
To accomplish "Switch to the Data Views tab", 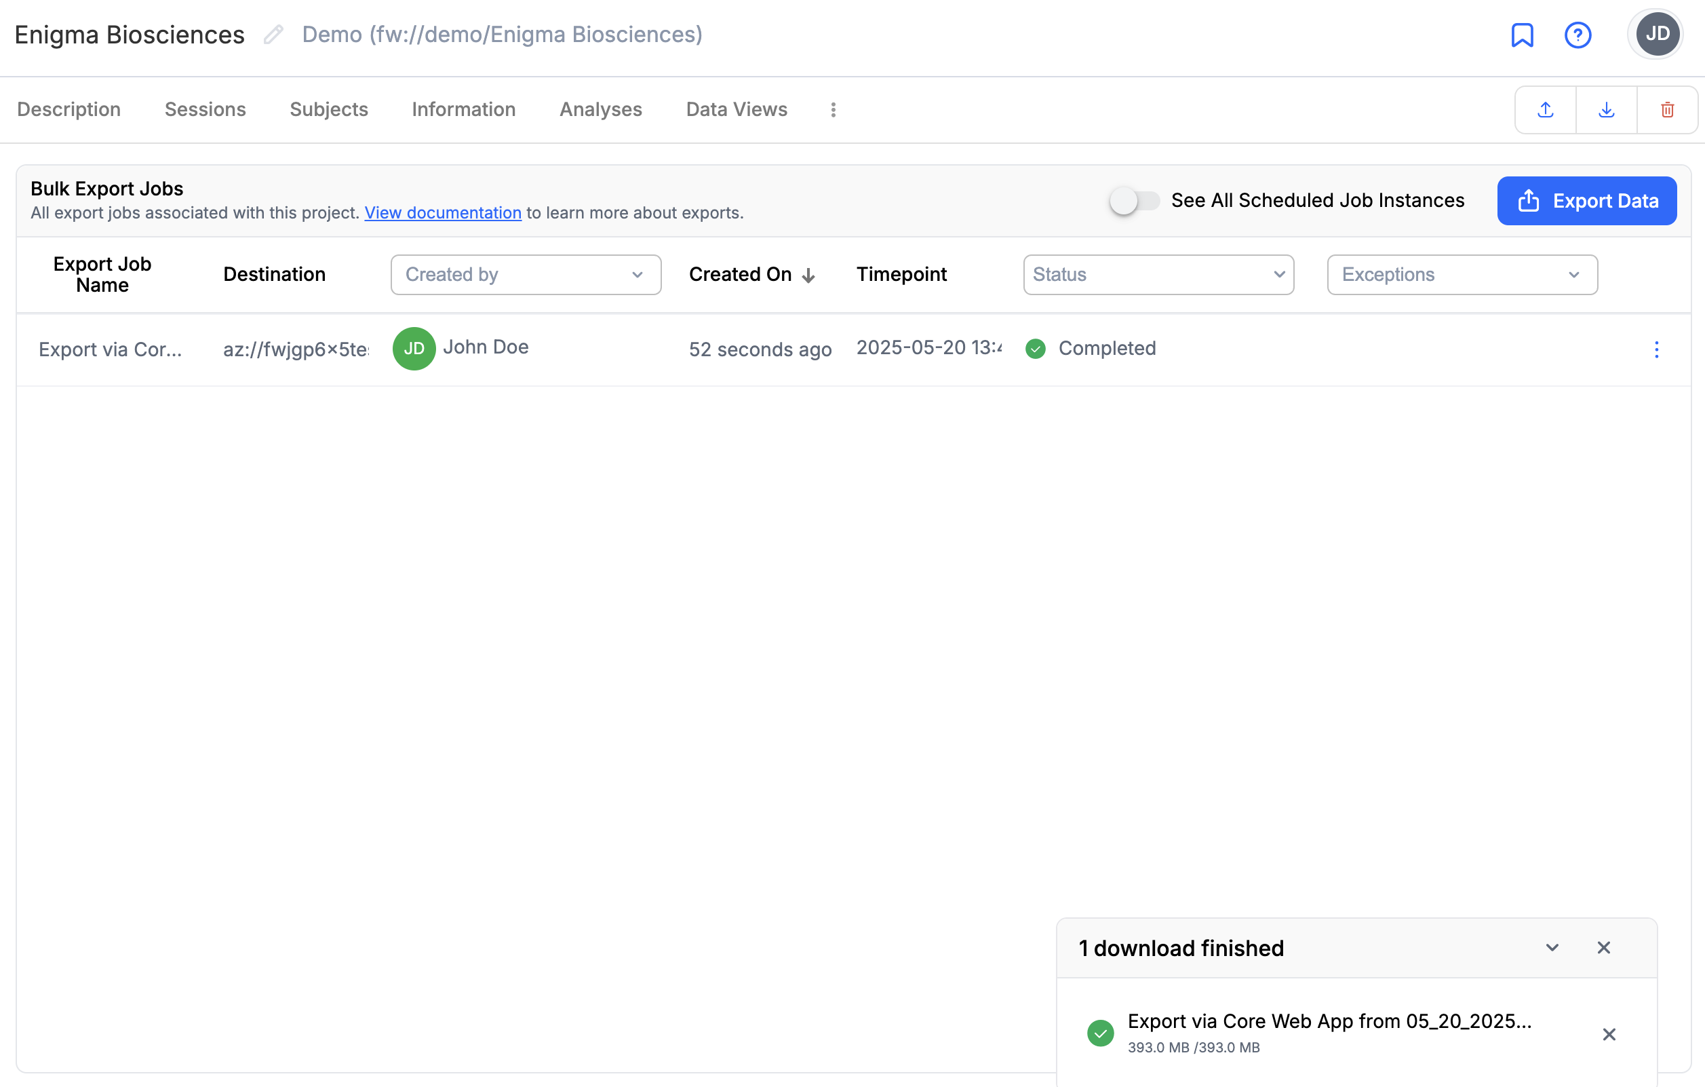I will pyautogui.click(x=737, y=110).
